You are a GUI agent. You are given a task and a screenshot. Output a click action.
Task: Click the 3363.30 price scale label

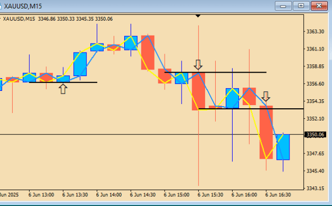pyautogui.click(x=316, y=31)
